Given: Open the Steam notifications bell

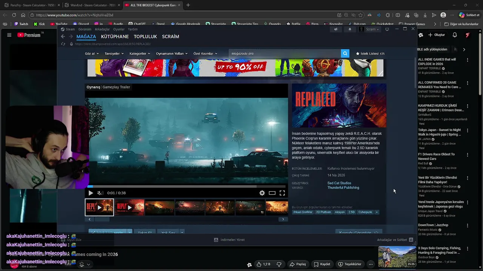Looking at the screenshot, I should point(350,29).
